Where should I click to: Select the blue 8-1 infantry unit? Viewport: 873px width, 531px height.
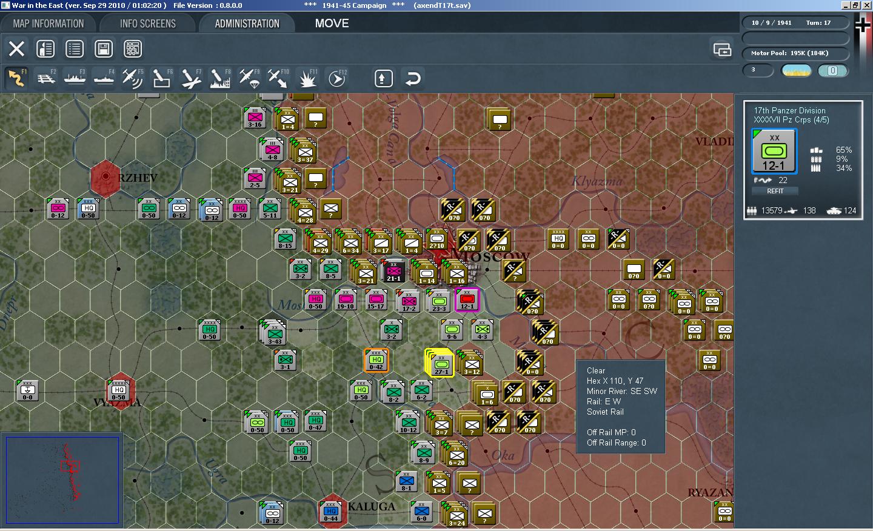pos(406,481)
